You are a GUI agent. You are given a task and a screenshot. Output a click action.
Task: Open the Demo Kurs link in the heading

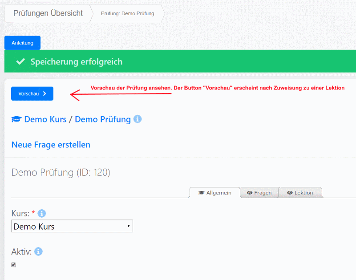coord(45,119)
